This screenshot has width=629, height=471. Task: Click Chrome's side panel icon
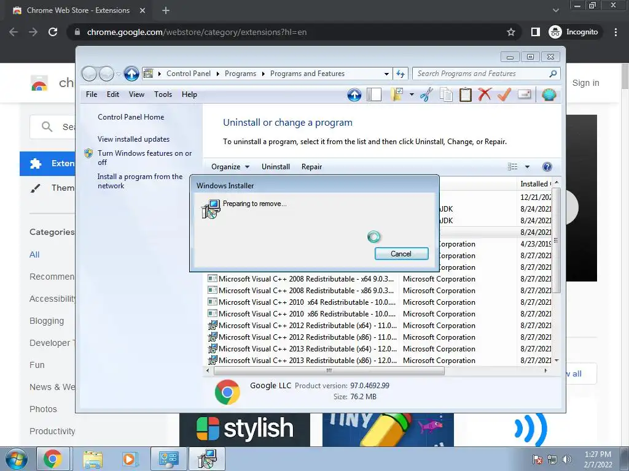(x=536, y=32)
